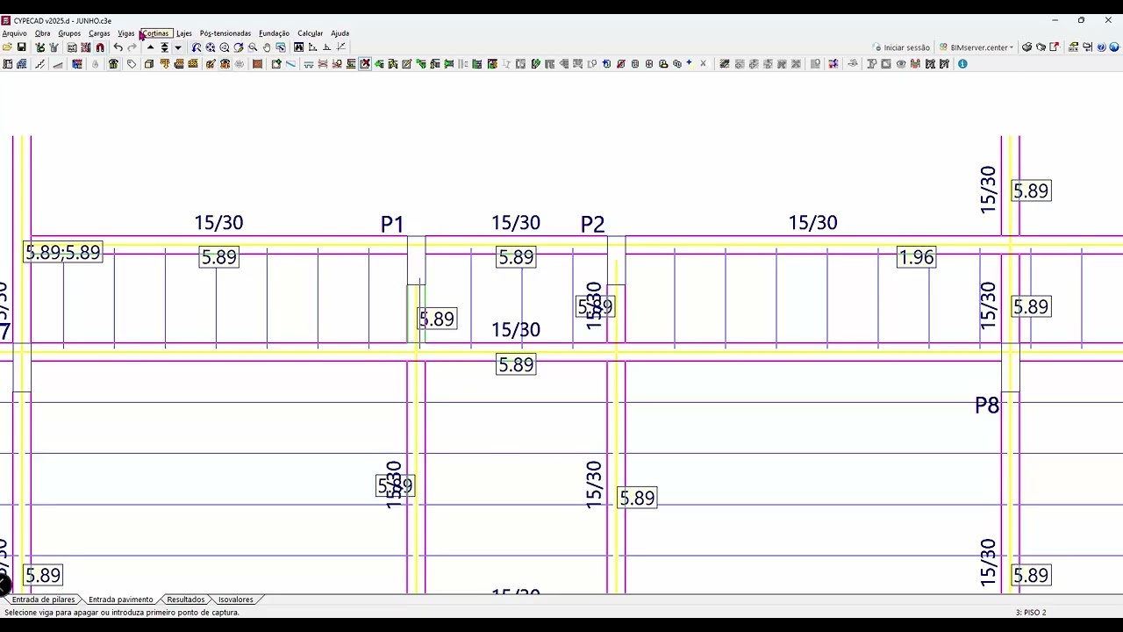Open the Cortinas menu
The height and width of the screenshot is (632, 1123).
155,33
